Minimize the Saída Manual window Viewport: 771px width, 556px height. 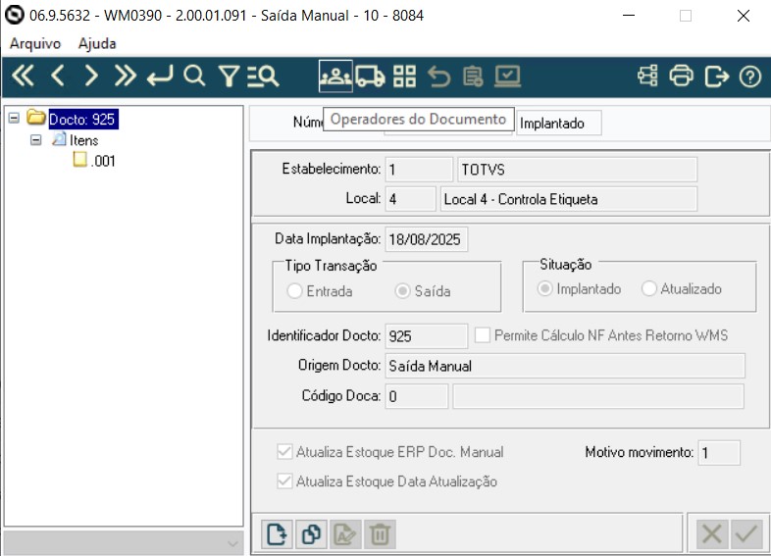point(629,16)
